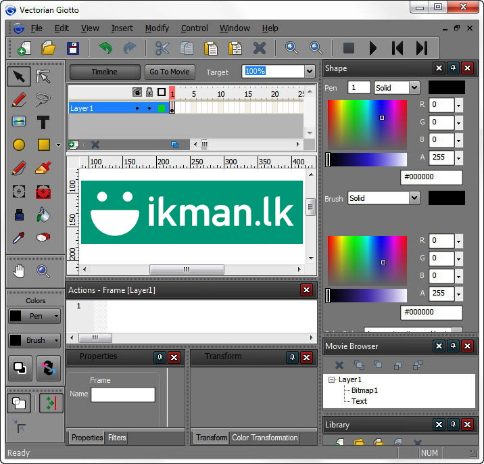Open the Pen style Solid dropdown

(x=414, y=88)
